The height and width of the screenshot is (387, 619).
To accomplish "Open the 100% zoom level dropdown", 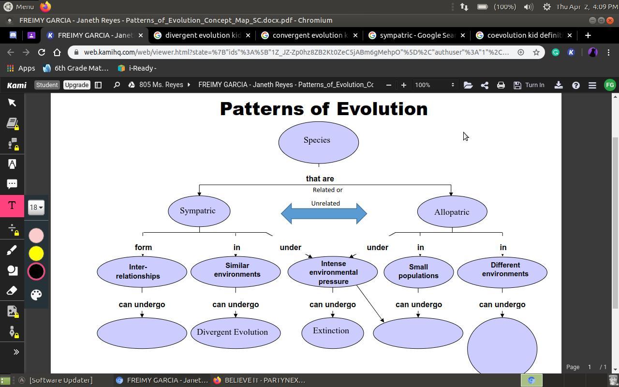I will (434, 85).
